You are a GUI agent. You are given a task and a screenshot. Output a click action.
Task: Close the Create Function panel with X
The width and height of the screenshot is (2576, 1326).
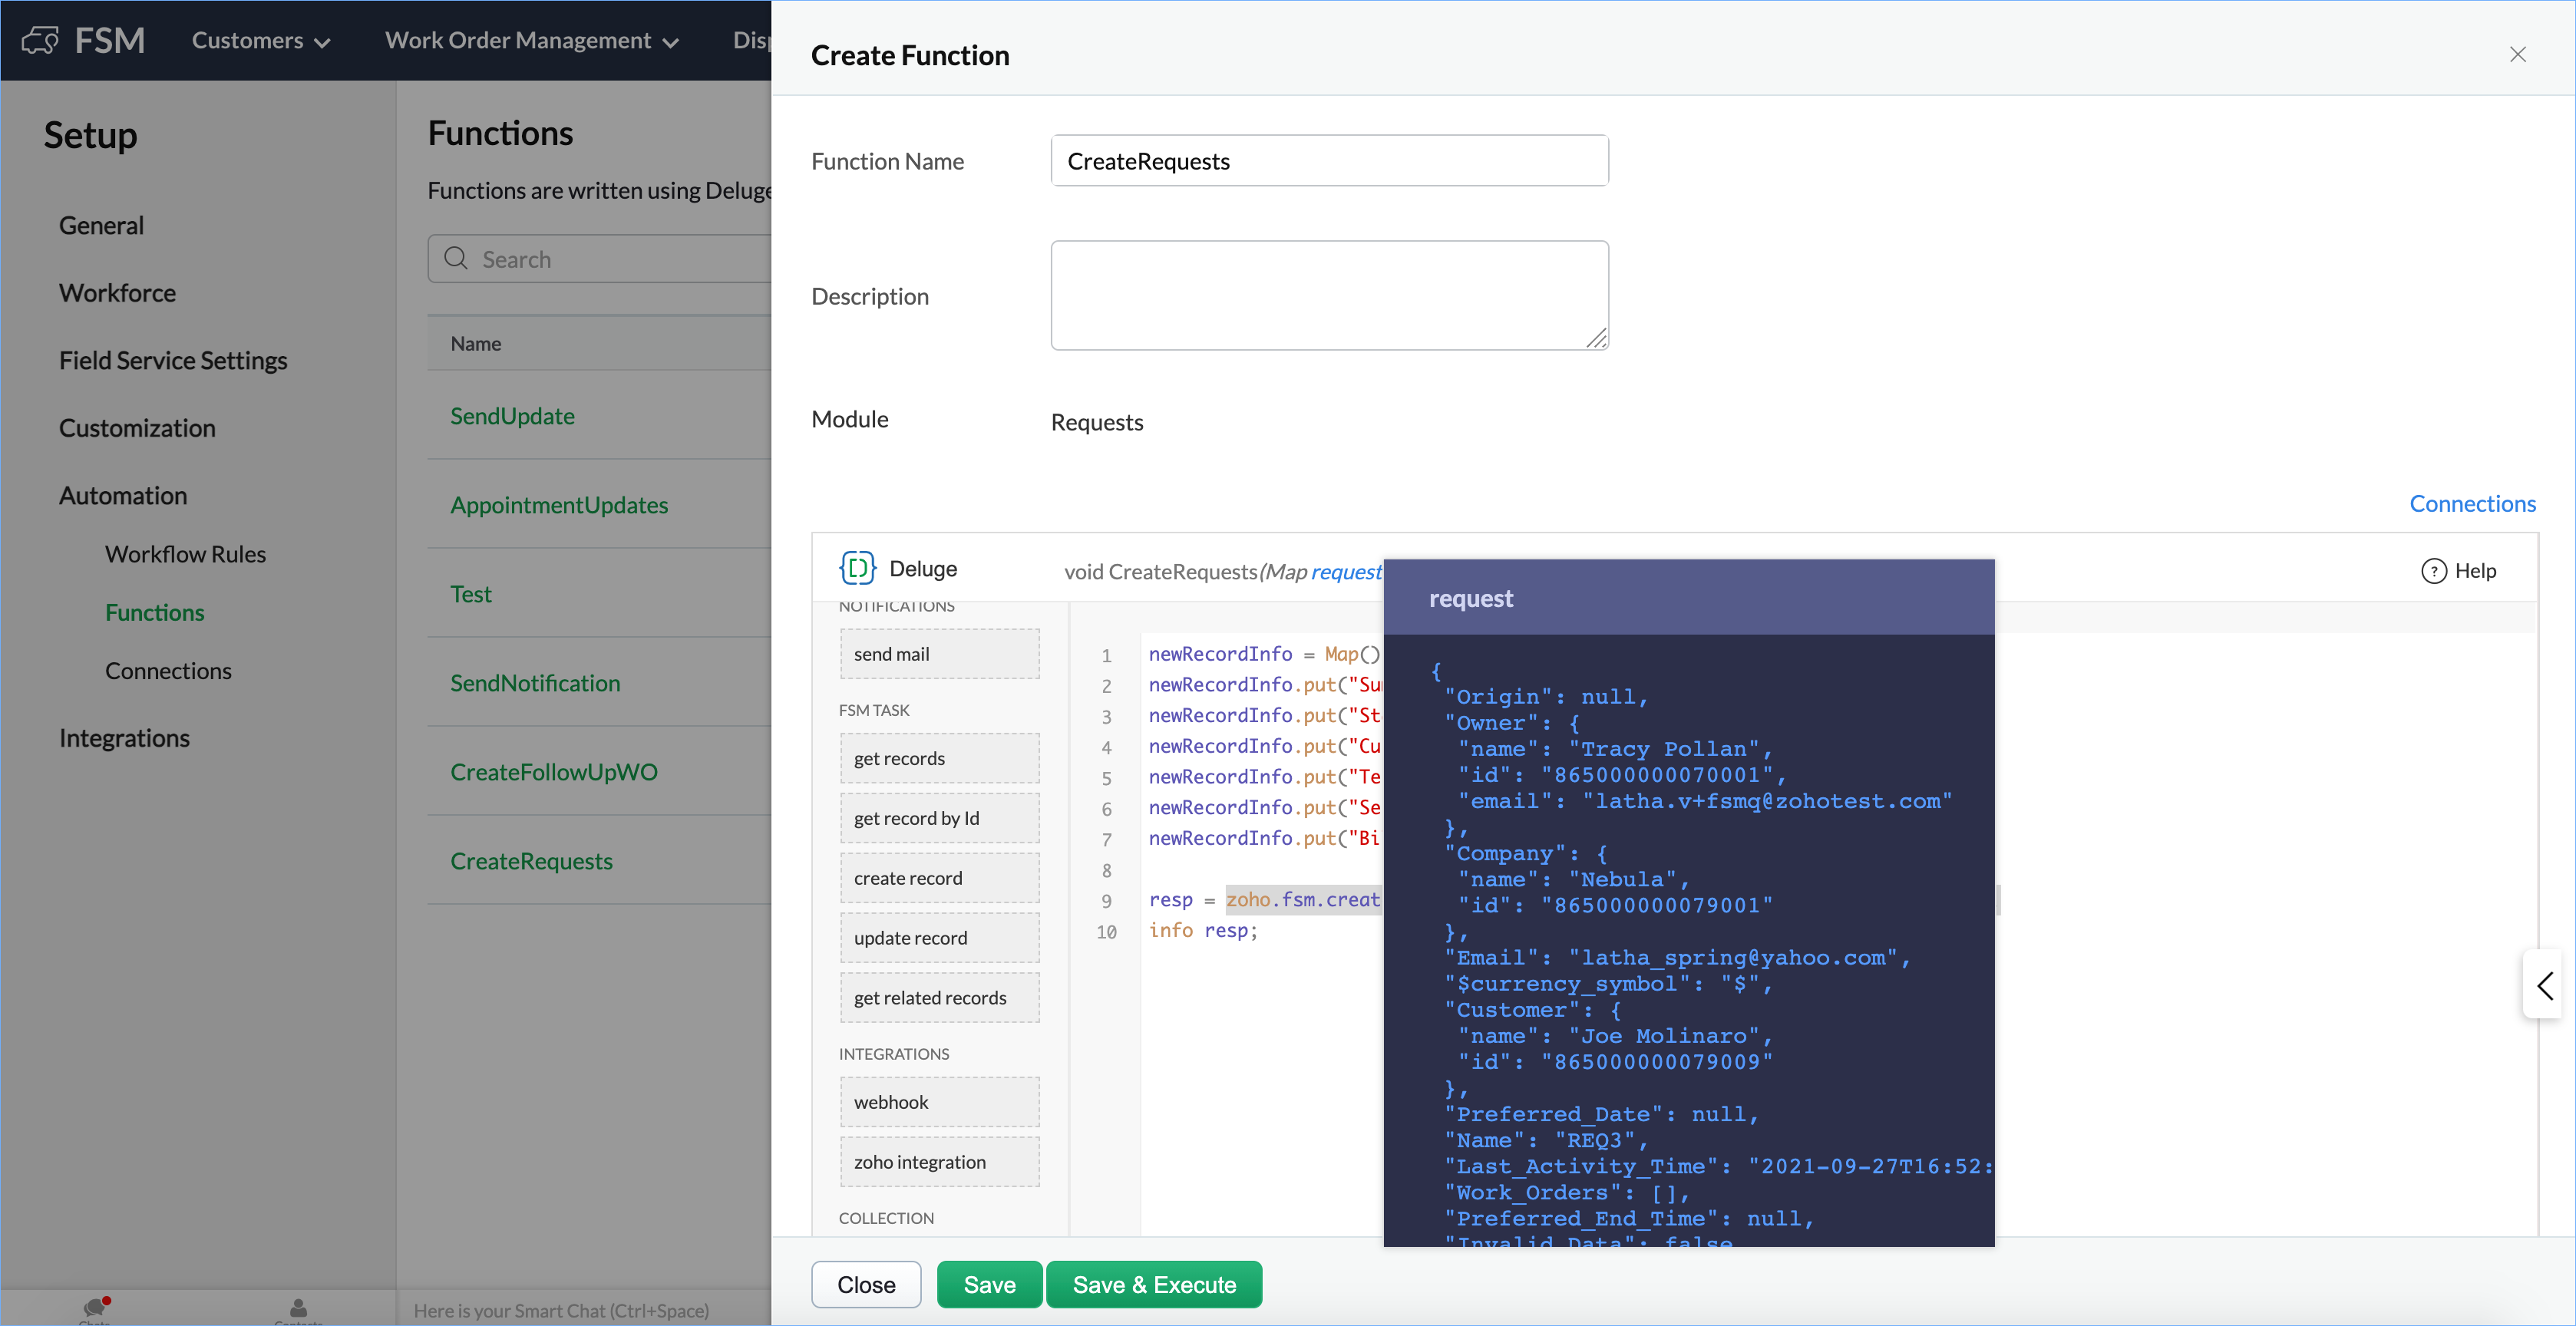pyautogui.click(x=2517, y=55)
